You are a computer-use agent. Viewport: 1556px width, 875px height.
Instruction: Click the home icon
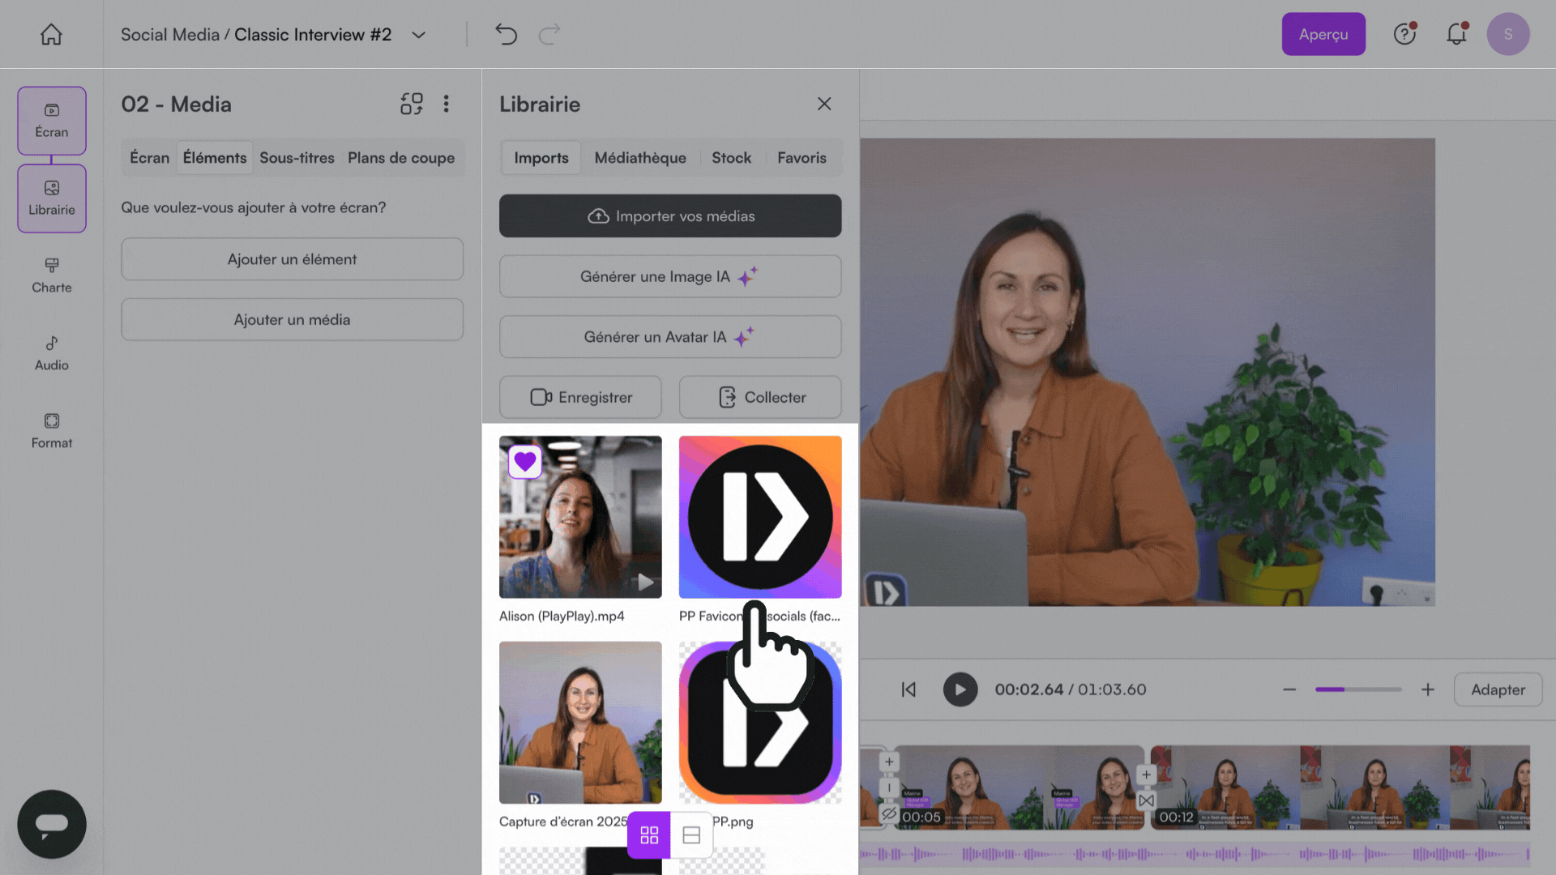(51, 34)
